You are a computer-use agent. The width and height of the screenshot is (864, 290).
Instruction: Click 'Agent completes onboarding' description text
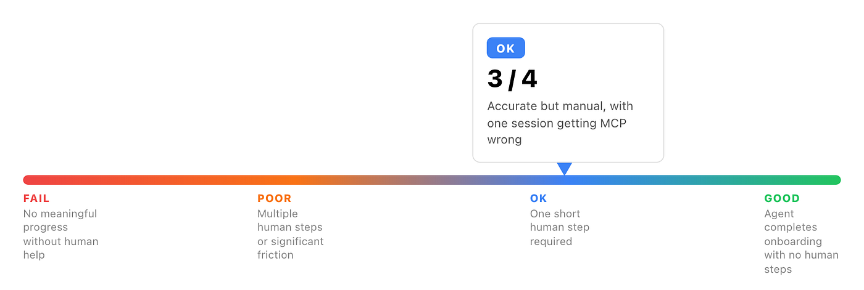click(x=802, y=241)
